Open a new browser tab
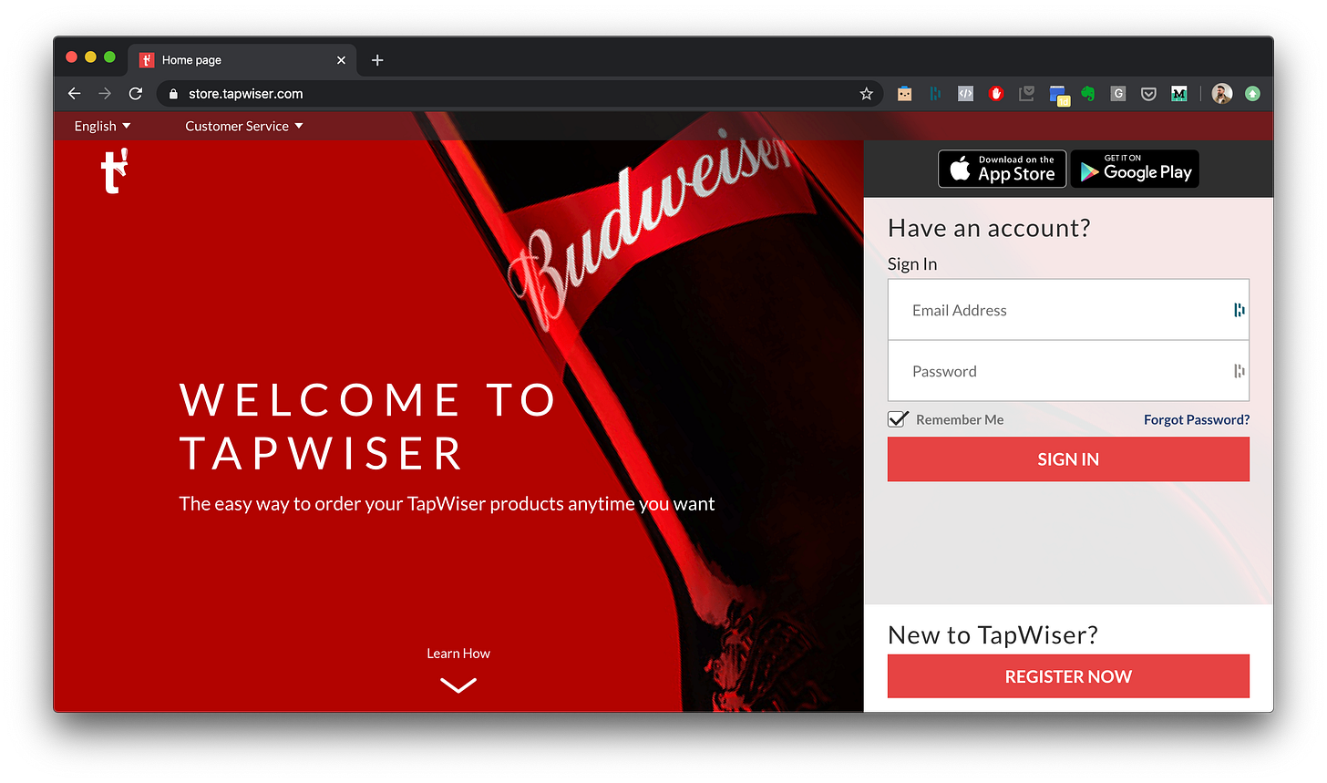Image resolution: width=1327 pixels, height=783 pixels. pos(377,60)
